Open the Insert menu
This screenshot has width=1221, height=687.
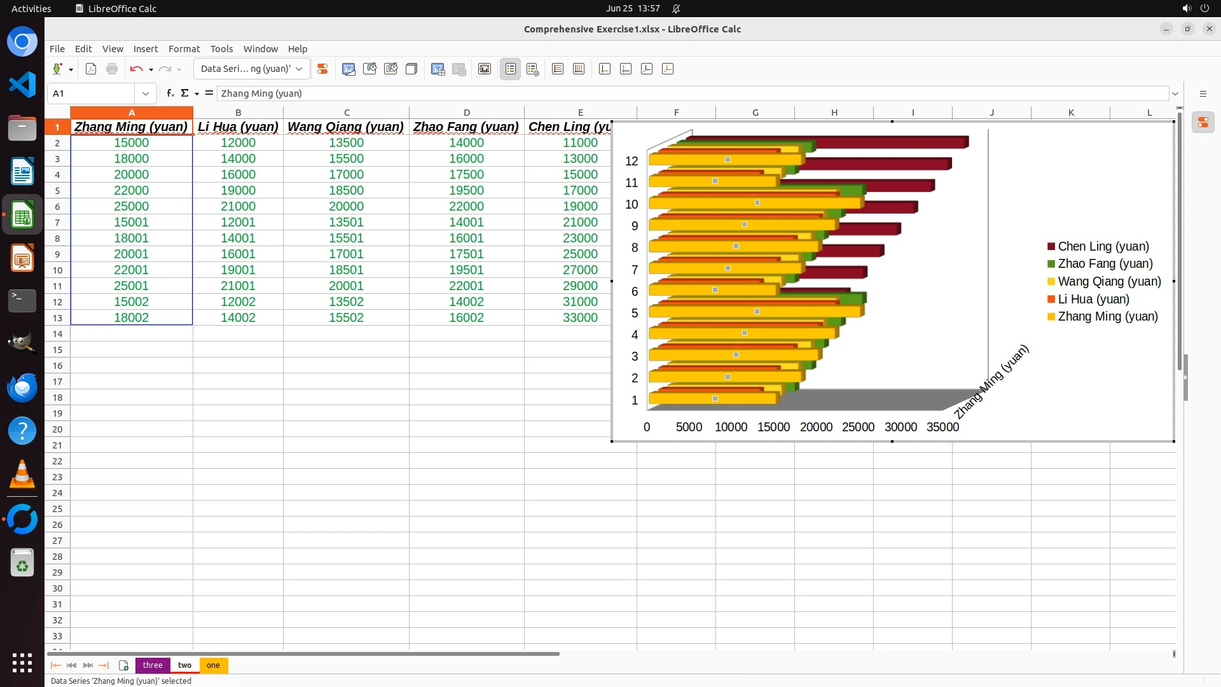click(145, 49)
